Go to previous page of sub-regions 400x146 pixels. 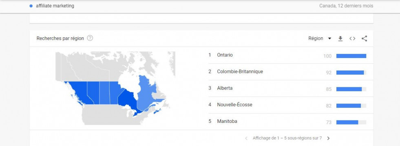(x=246, y=138)
